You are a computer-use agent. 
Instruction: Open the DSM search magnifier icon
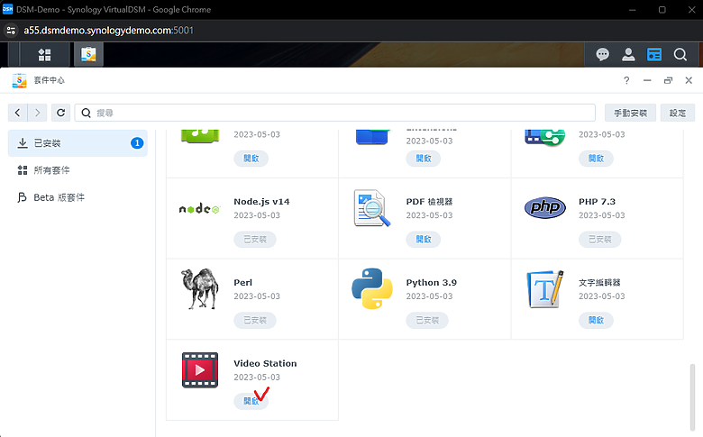click(x=680, y=55)
